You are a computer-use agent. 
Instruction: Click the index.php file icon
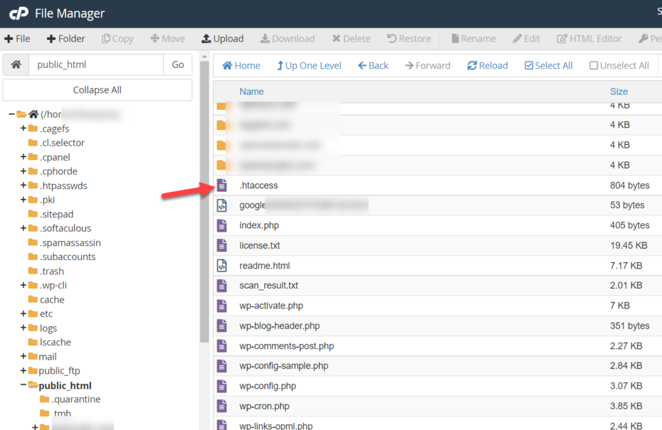[x=222, y=225]
